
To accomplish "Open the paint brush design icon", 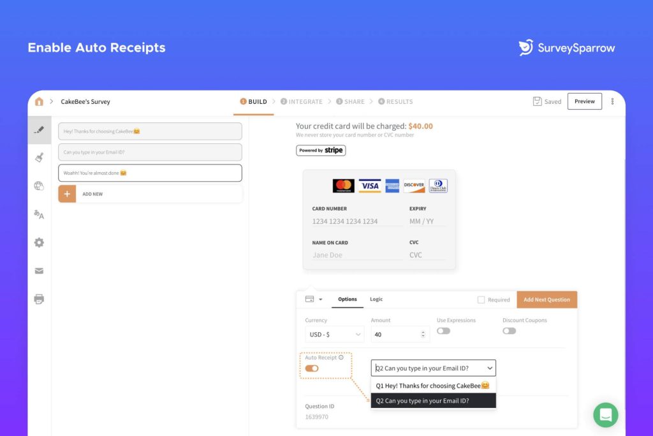I will click(39, 157).
